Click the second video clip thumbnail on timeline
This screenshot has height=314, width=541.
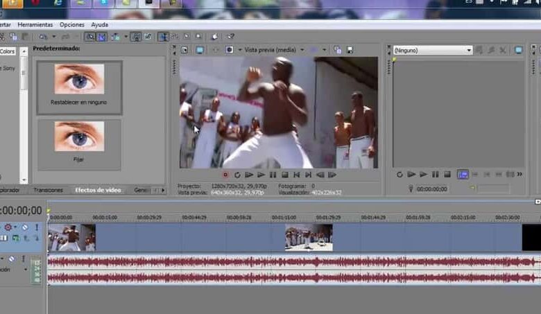tap(309, 237)
